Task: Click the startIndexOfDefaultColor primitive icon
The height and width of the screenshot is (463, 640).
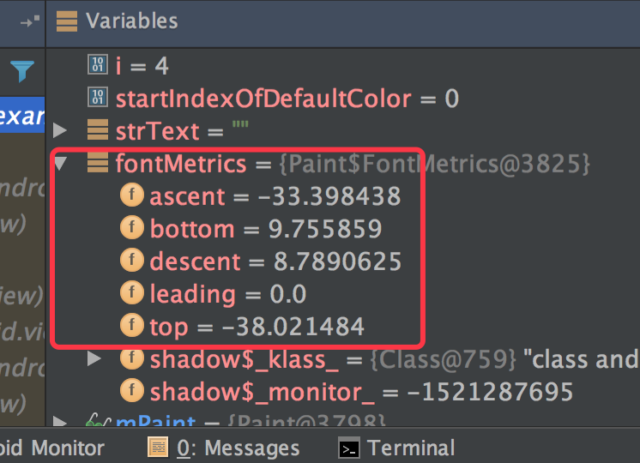Action: pyautogui.click(x=98, y=98)
